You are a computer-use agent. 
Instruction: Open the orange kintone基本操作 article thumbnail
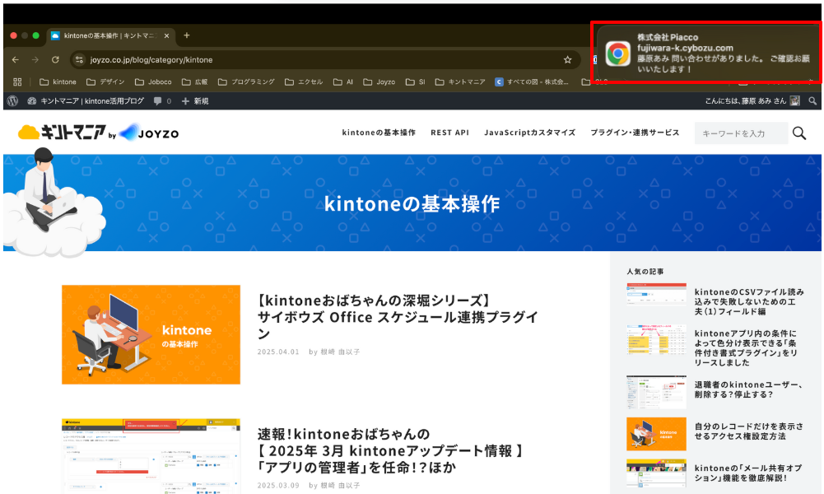coord(151,335)
